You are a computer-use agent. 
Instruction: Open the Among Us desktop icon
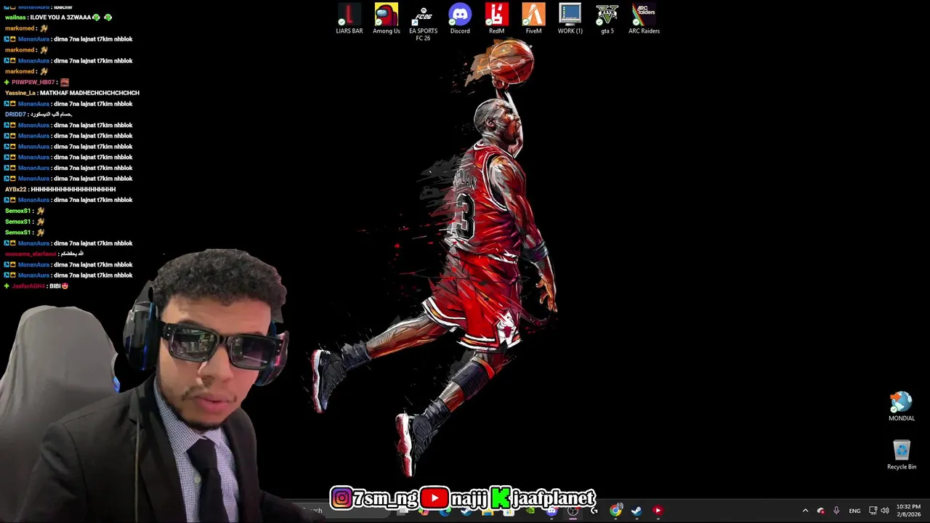pyautogui.click(x=386, y=19)
